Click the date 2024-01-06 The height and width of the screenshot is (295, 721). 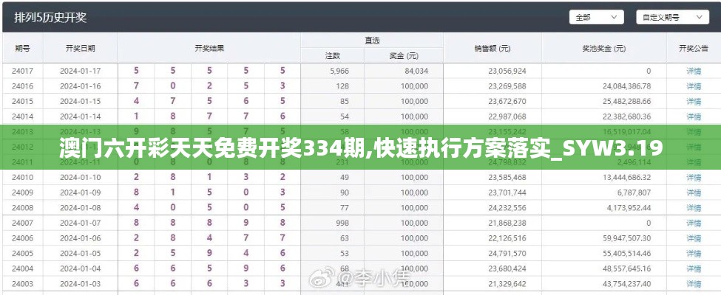coord(81,238)
